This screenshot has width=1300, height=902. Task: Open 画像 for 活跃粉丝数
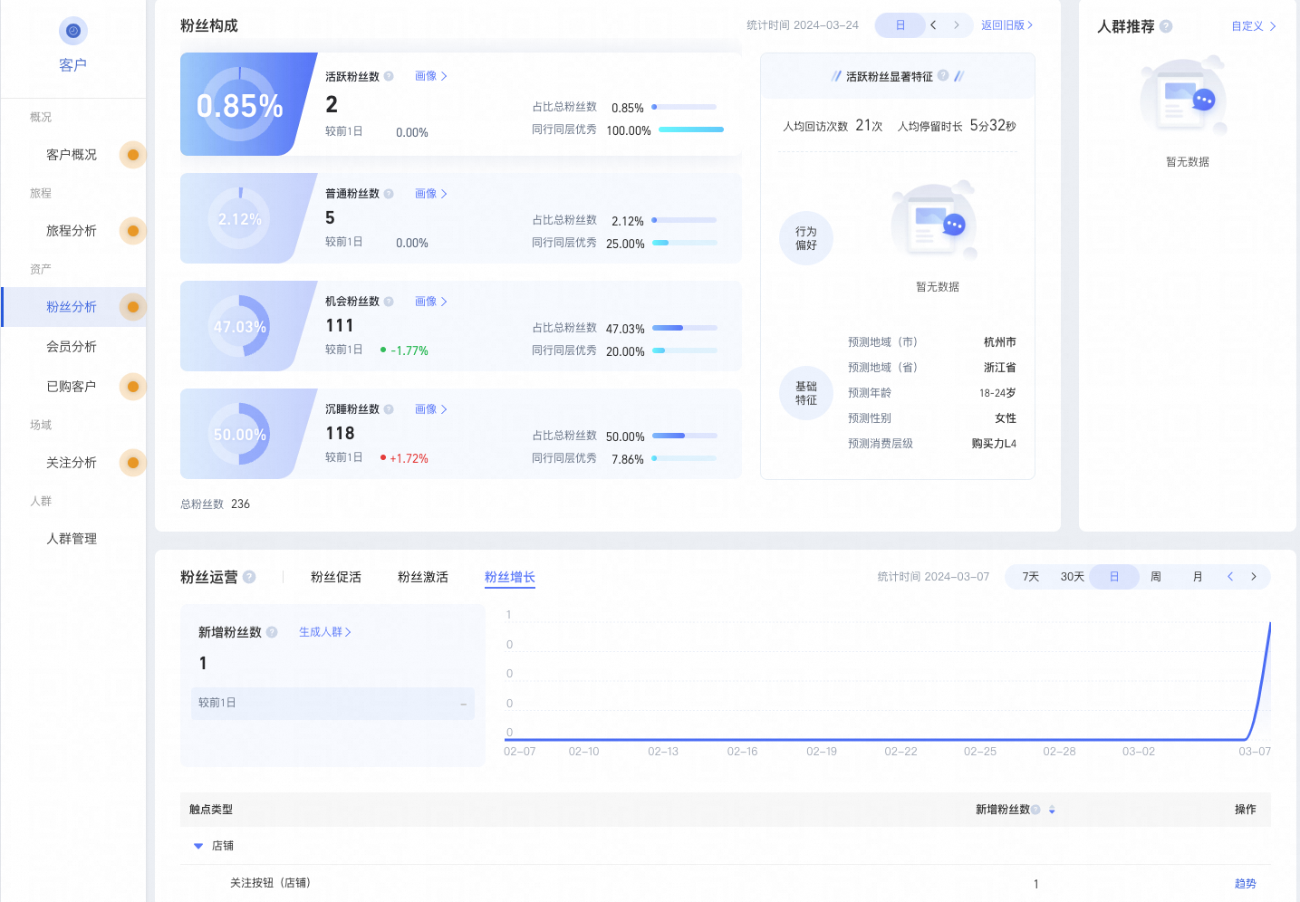tap(431, 76)
